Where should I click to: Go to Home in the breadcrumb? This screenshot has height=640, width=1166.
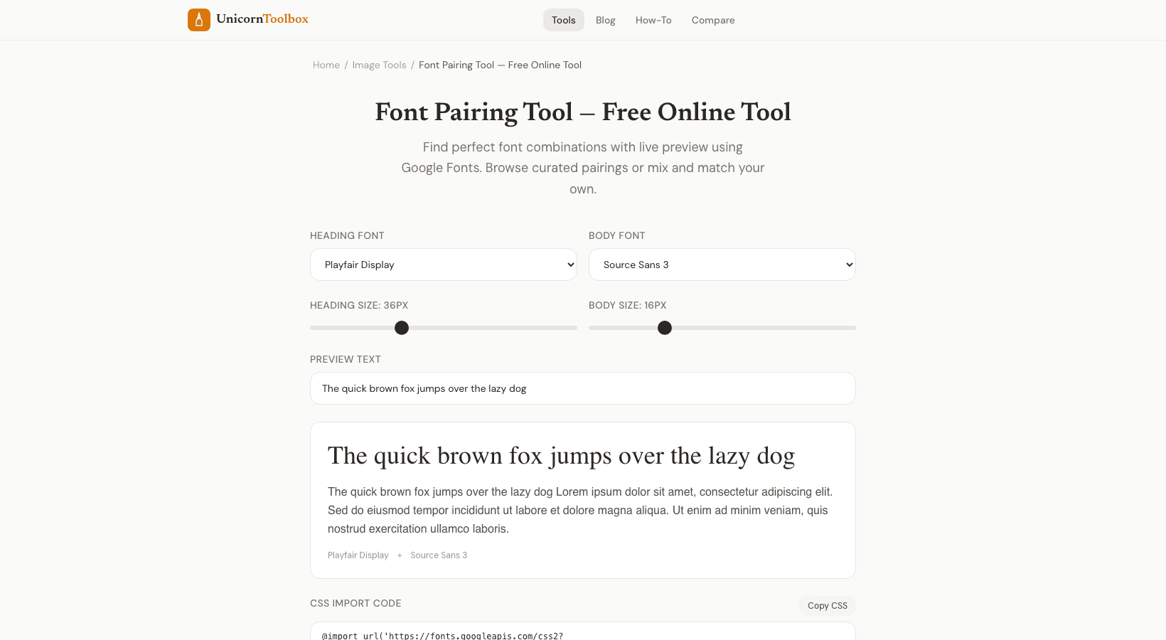[x=326, y=65]
